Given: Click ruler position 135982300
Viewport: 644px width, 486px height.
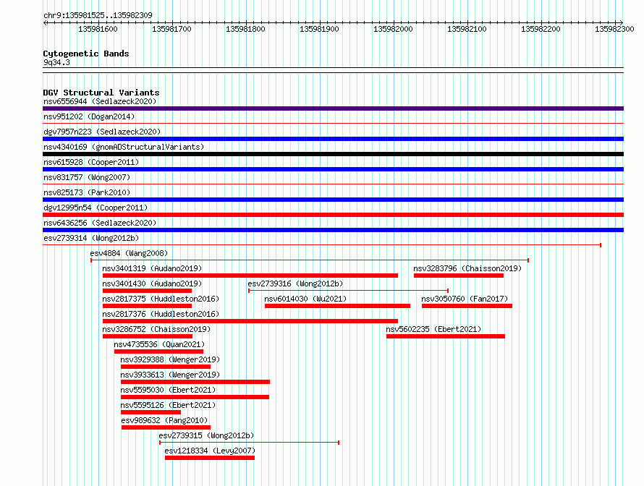Looking at the screenshot, I should [614, 29].
